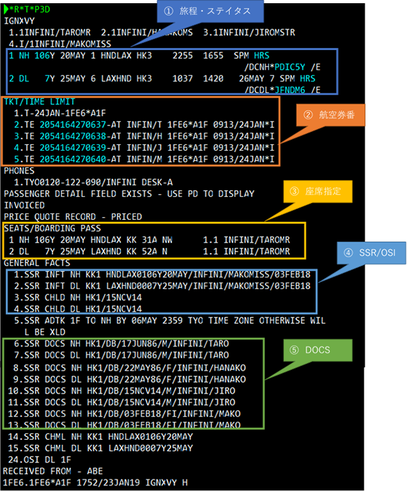Click infant name entry 4.I/1INFINI/MAKOMISS

59,44
